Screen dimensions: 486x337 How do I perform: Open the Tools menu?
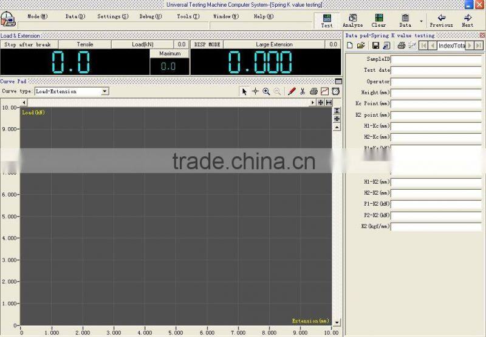[x=188, y=16]
